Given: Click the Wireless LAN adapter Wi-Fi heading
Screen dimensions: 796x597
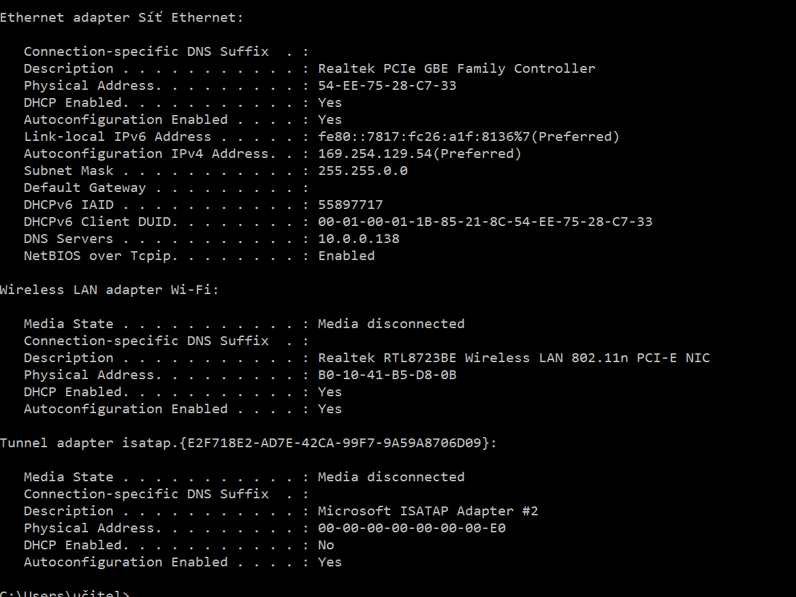Looking at the screenshot, I should pyautogui.click(x=109, y=290).
